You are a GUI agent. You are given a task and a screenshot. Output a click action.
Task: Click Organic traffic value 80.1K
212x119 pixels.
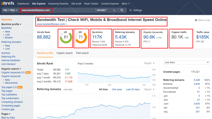point(177,37)
